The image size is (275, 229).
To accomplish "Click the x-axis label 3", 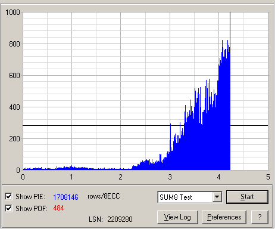I will 170,177.
